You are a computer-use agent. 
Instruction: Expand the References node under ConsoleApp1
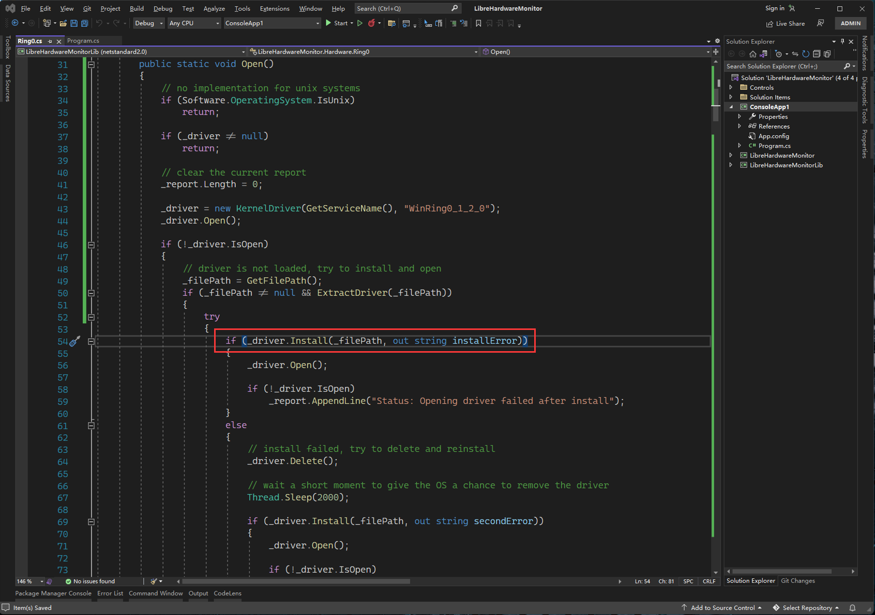740,126
